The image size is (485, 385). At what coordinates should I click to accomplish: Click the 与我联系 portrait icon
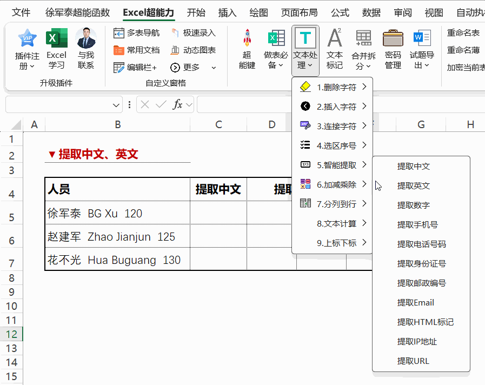click(85, 38)
